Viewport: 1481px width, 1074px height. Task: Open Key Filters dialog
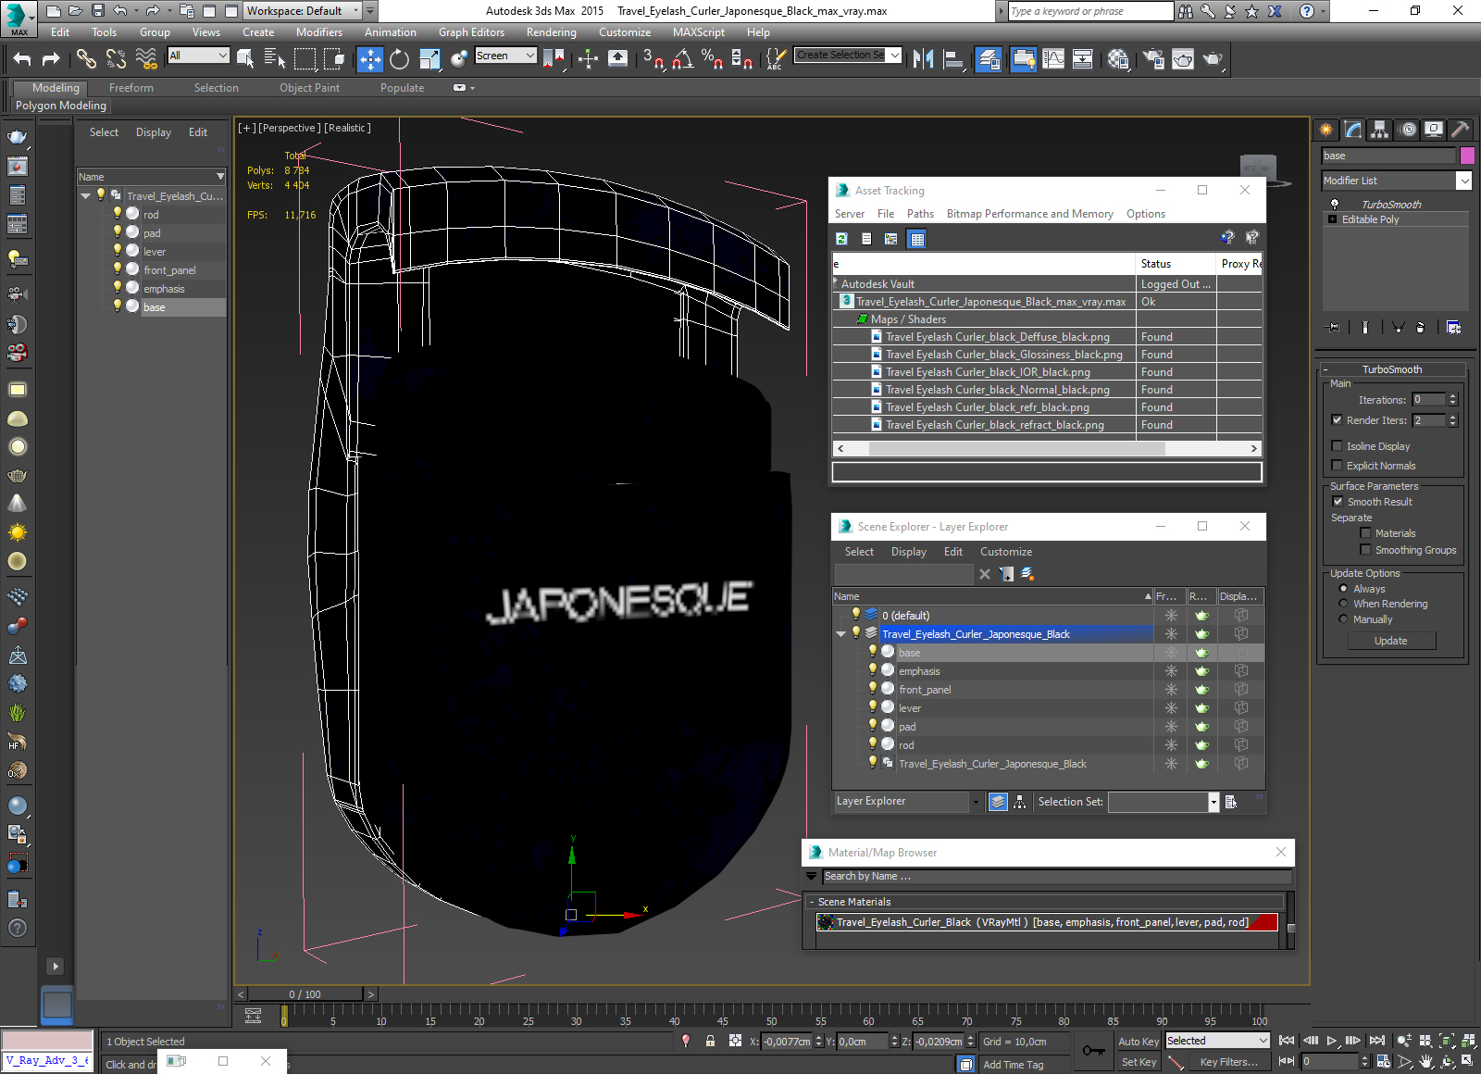[x=1228, y=1063]
